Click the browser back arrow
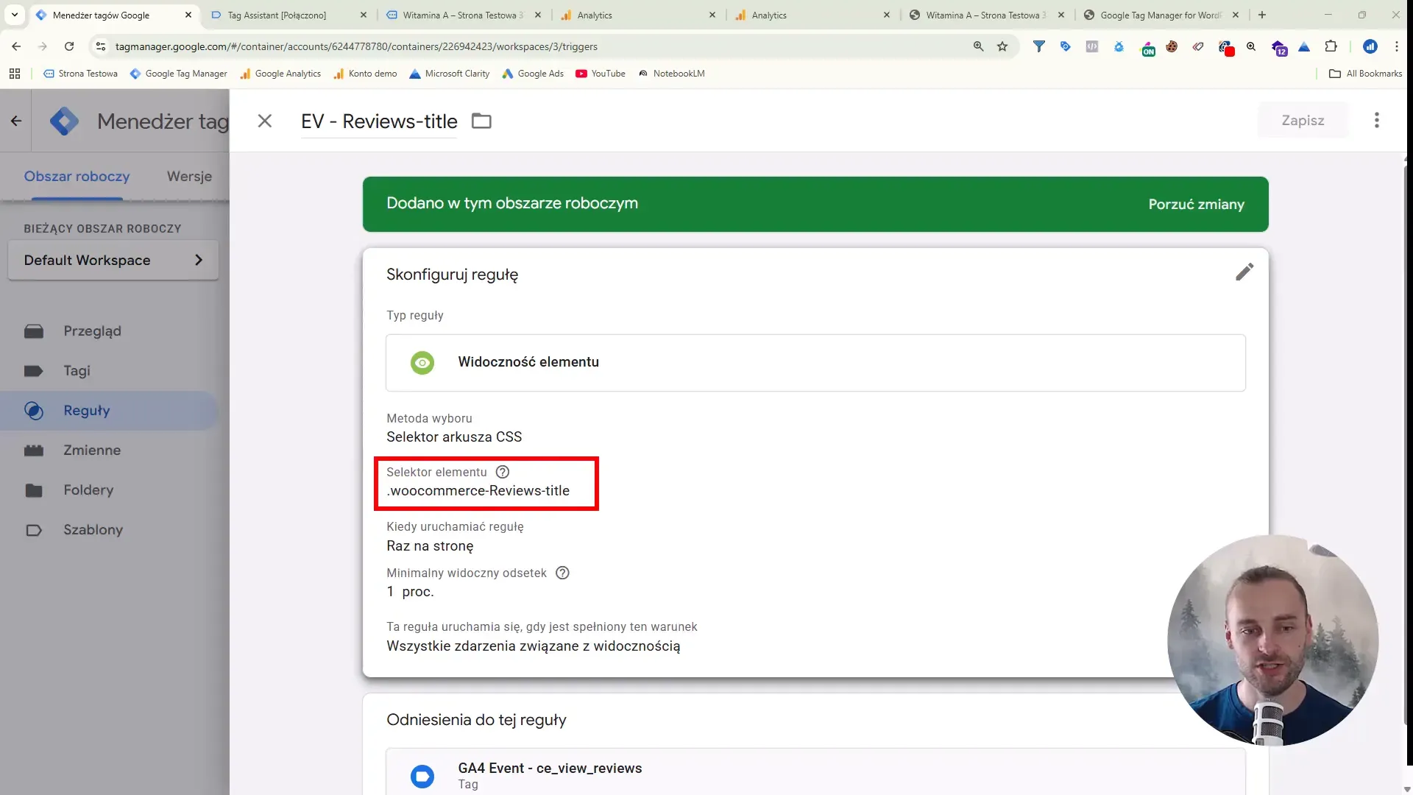 click(16, 46)
